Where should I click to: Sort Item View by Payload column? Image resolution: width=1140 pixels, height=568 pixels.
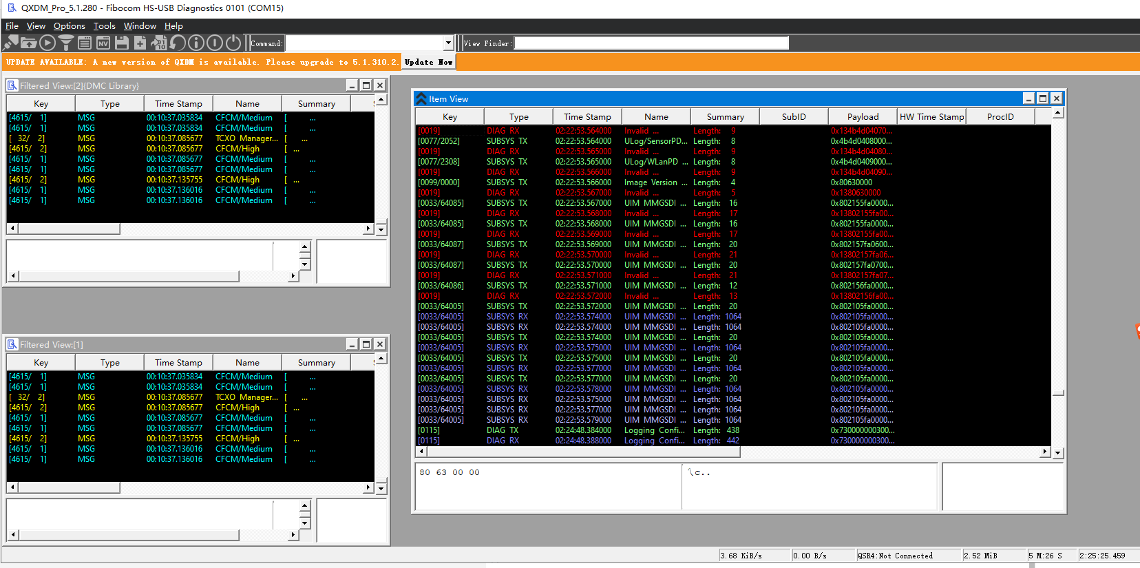pos(863,116)
